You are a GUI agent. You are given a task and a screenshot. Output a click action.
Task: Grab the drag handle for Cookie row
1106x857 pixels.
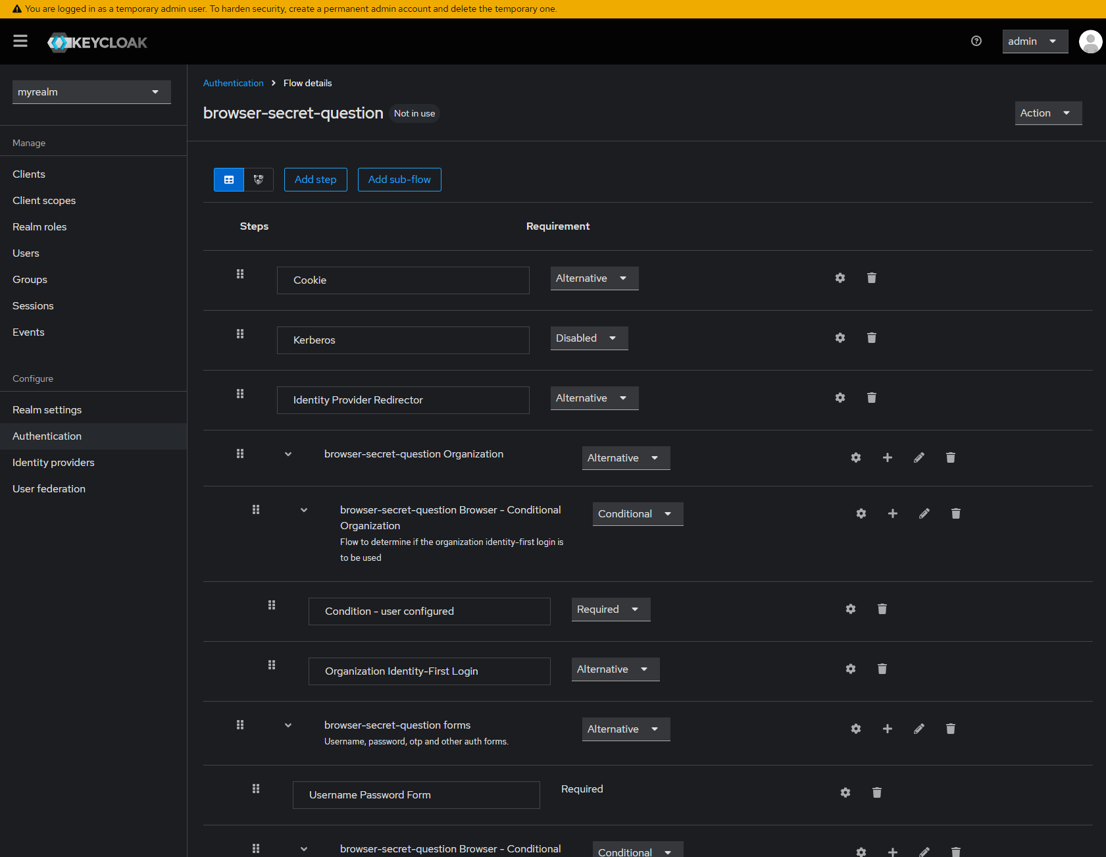pos(240,274)
